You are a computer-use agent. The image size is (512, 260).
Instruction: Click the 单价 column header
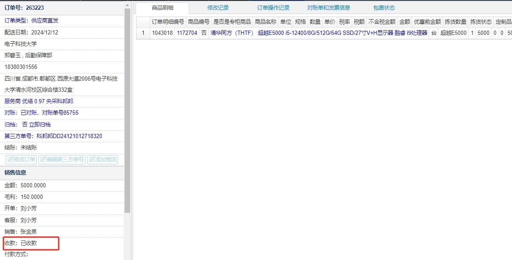(x=330, y=22)
